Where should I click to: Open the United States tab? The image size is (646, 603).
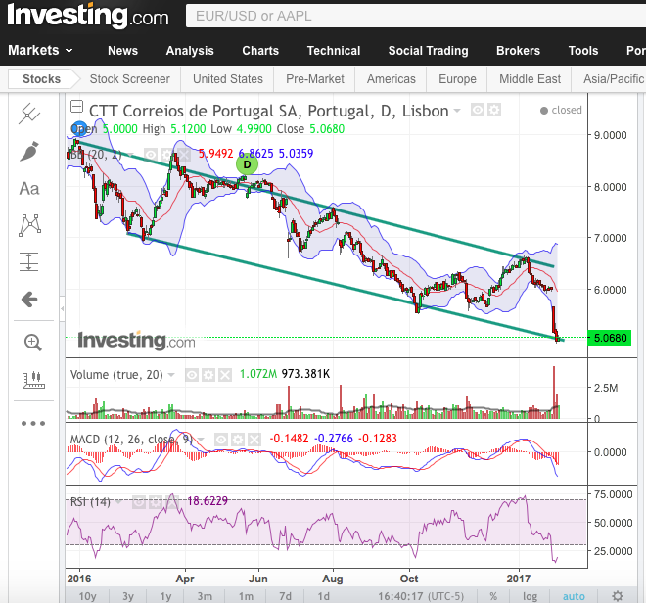pos(228,78)
